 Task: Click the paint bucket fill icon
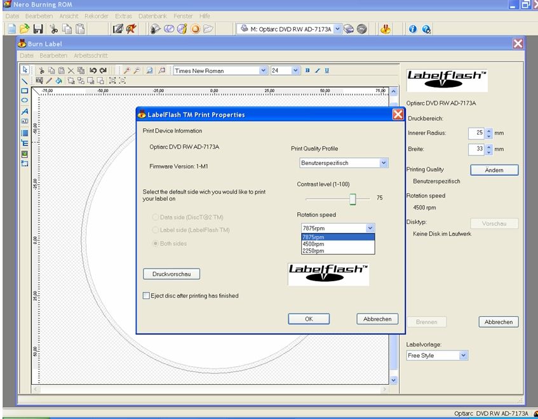tap(58, 81)
